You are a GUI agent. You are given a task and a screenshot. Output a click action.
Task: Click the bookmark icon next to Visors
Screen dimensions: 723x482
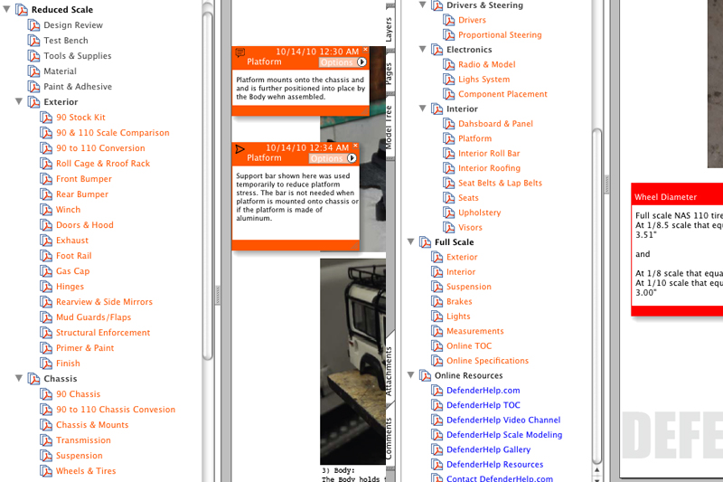click(448, 227)
